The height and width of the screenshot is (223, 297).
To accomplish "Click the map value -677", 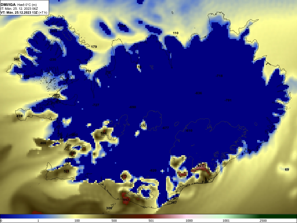I will 165,128.
